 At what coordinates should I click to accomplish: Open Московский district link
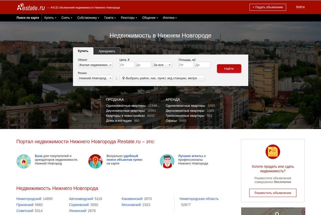[x=131, y=205]
